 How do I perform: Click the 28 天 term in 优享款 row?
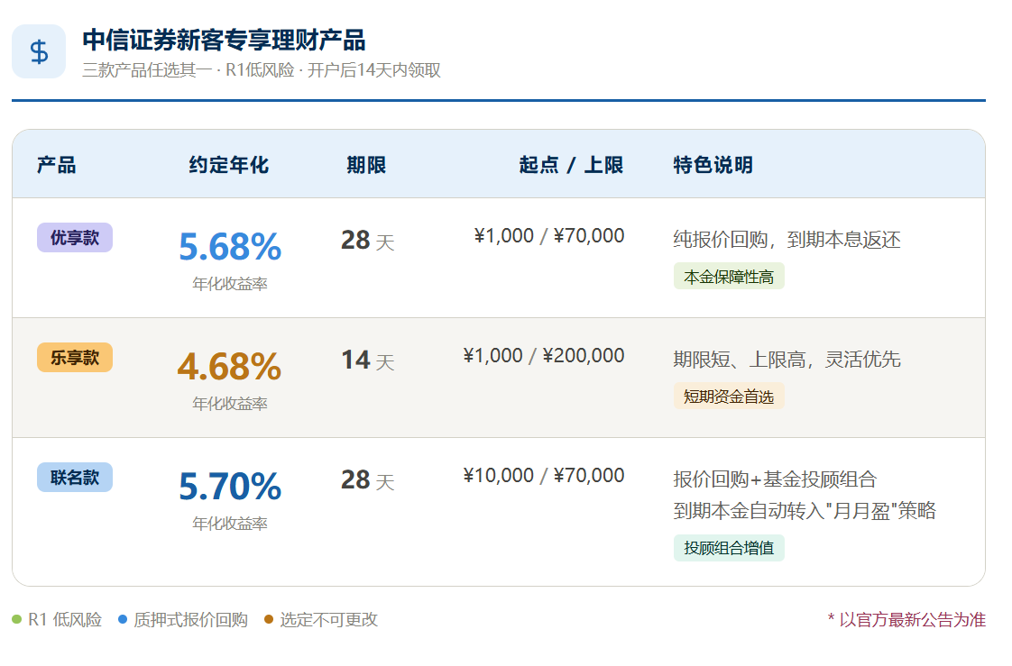click(x=367, y=241)
